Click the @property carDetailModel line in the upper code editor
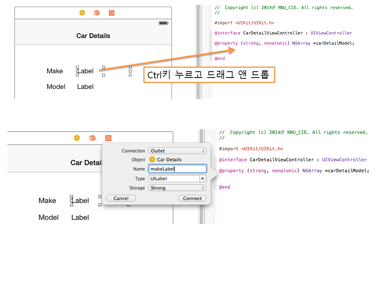The height and width of the screenshot is (282, 376). click(284, 43)
